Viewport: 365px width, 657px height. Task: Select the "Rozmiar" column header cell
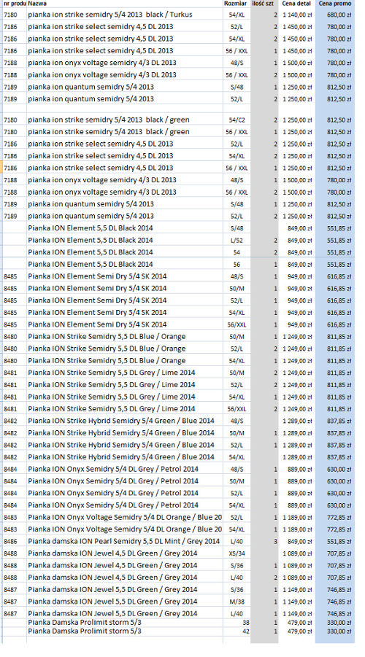coord(237,4)
